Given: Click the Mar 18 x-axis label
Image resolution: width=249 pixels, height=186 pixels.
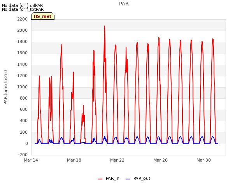Looking at the screenshot, I should (74, 160).
